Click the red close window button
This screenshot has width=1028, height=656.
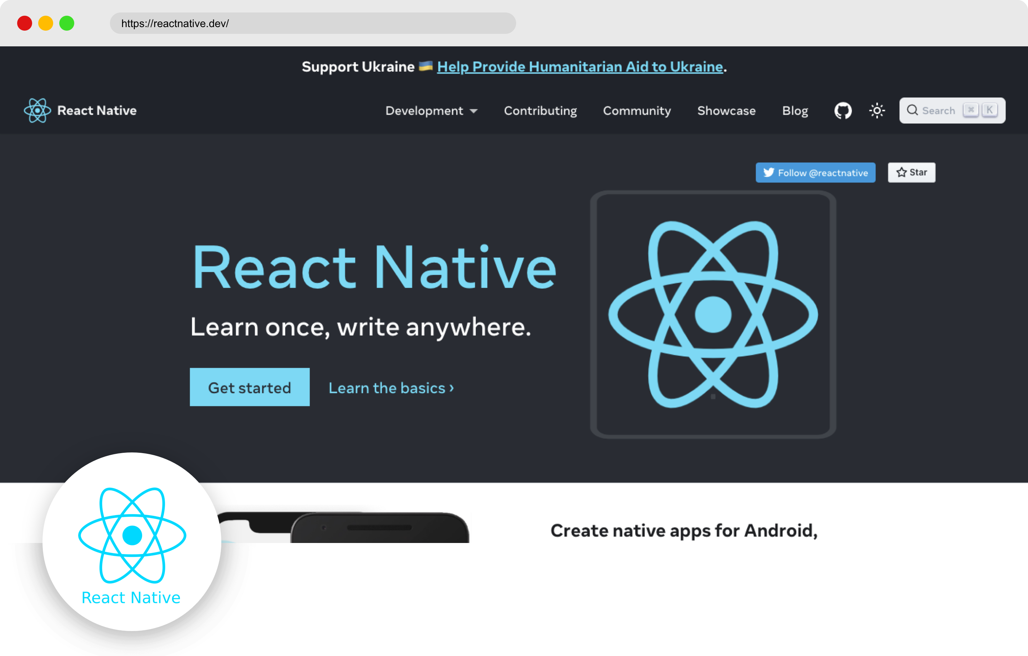point(24,23)
